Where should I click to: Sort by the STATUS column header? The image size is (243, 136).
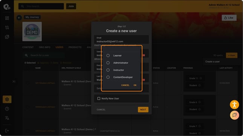pos(156,68)
